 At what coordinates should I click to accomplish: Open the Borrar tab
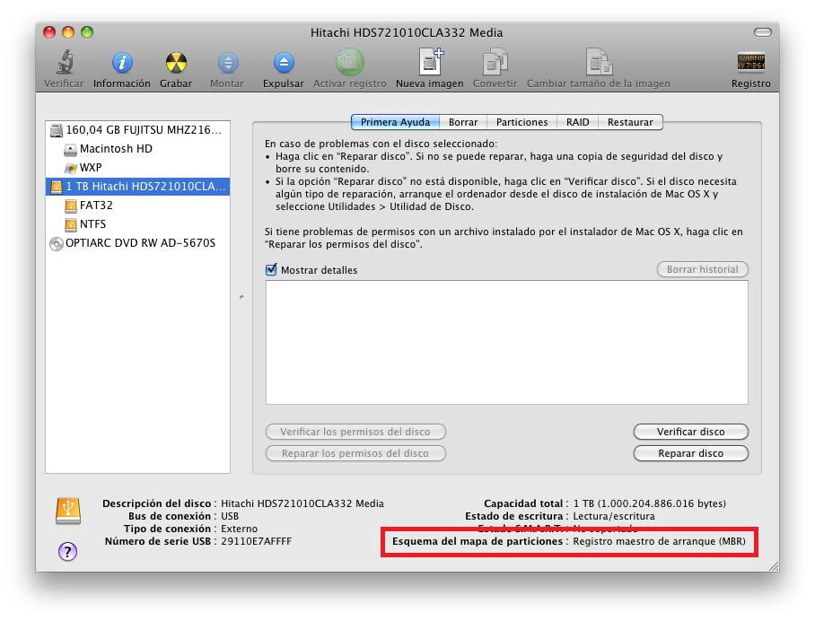(463, 122)
